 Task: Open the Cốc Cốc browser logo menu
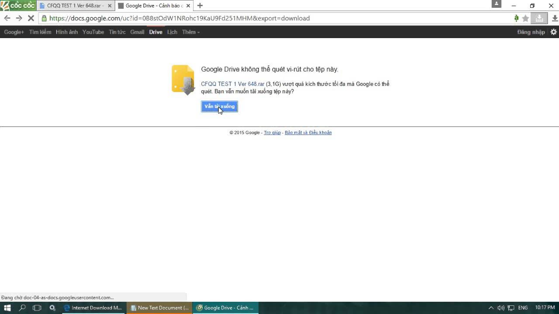17,5
